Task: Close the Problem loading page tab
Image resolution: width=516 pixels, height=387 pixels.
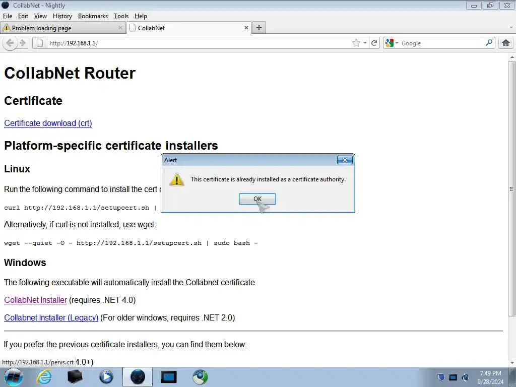Action: (x=120, y=28)
